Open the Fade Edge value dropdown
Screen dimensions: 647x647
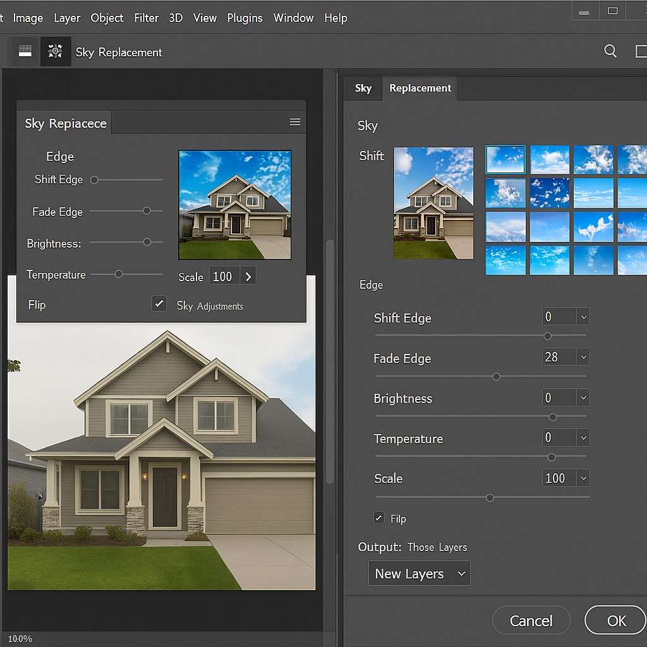(x=582, y=357)
